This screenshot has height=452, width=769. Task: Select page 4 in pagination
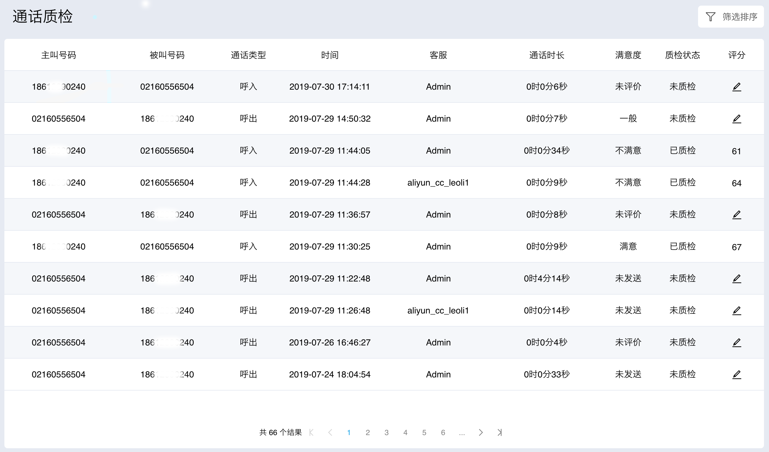coord(405,433)
